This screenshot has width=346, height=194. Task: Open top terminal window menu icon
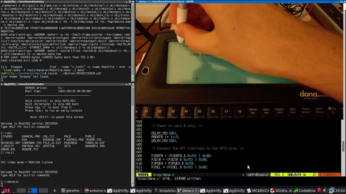(x=2, y=2)
